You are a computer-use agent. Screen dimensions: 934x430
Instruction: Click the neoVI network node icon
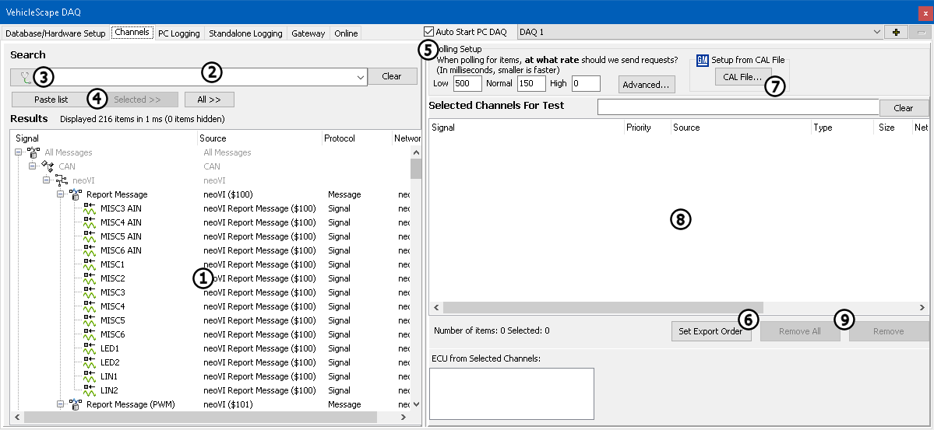(x=62, y=180)
